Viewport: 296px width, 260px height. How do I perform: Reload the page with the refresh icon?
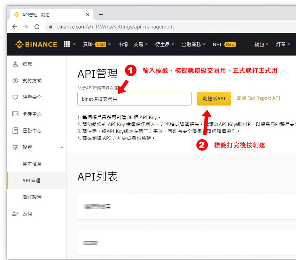point(37,27)
